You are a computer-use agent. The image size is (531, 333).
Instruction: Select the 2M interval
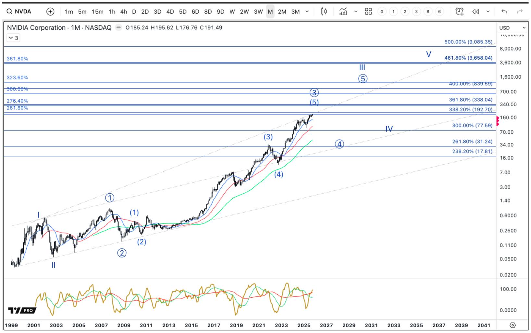(282, 12)
